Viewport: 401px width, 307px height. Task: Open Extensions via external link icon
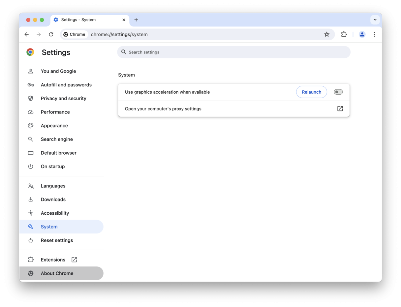tap(74, 260)
